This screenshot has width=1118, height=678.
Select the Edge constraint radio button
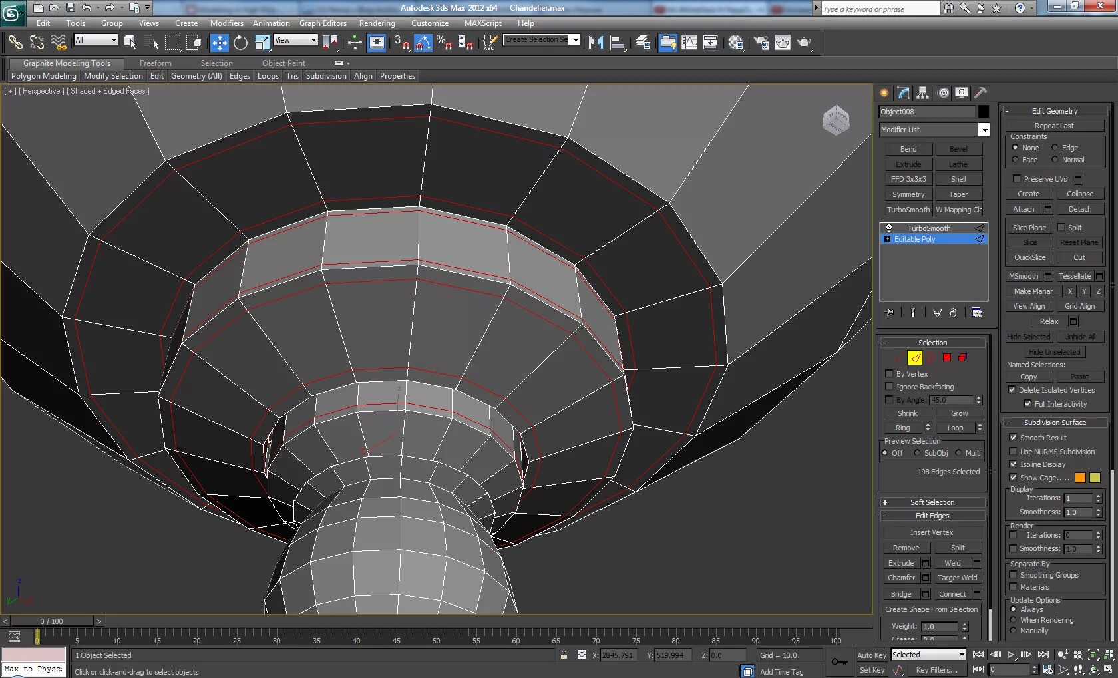[x=1055, y=148]
